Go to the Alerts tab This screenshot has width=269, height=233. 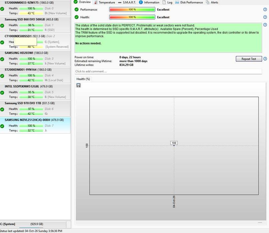coord(212,2)
